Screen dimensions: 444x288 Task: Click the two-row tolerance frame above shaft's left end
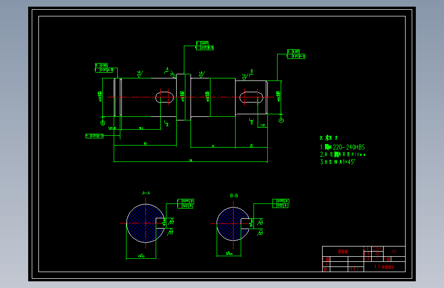tap(104, 68)
